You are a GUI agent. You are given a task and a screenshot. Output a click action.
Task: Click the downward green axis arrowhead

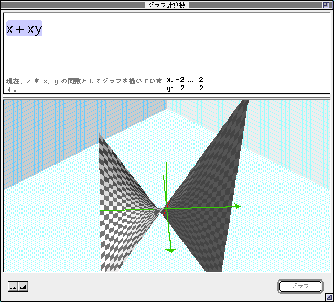pyautogui.click(x=170, y=251)
